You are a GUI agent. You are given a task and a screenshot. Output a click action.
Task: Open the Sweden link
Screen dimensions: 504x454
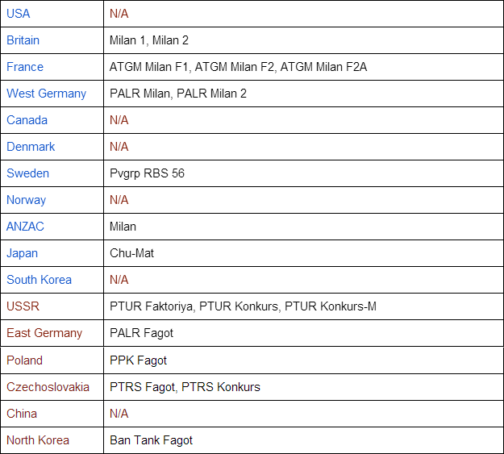[27, 173]
